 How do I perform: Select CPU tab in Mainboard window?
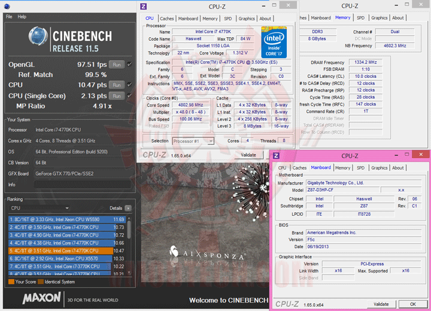pos(282,168)
